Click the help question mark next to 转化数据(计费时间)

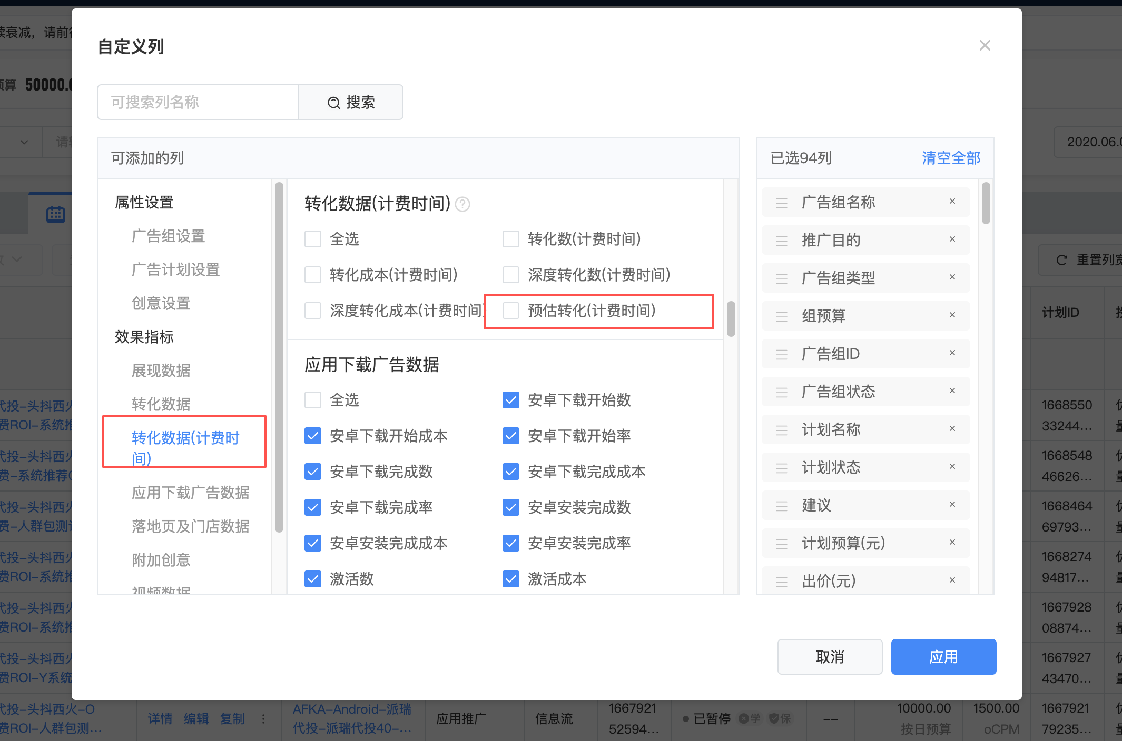462,204
